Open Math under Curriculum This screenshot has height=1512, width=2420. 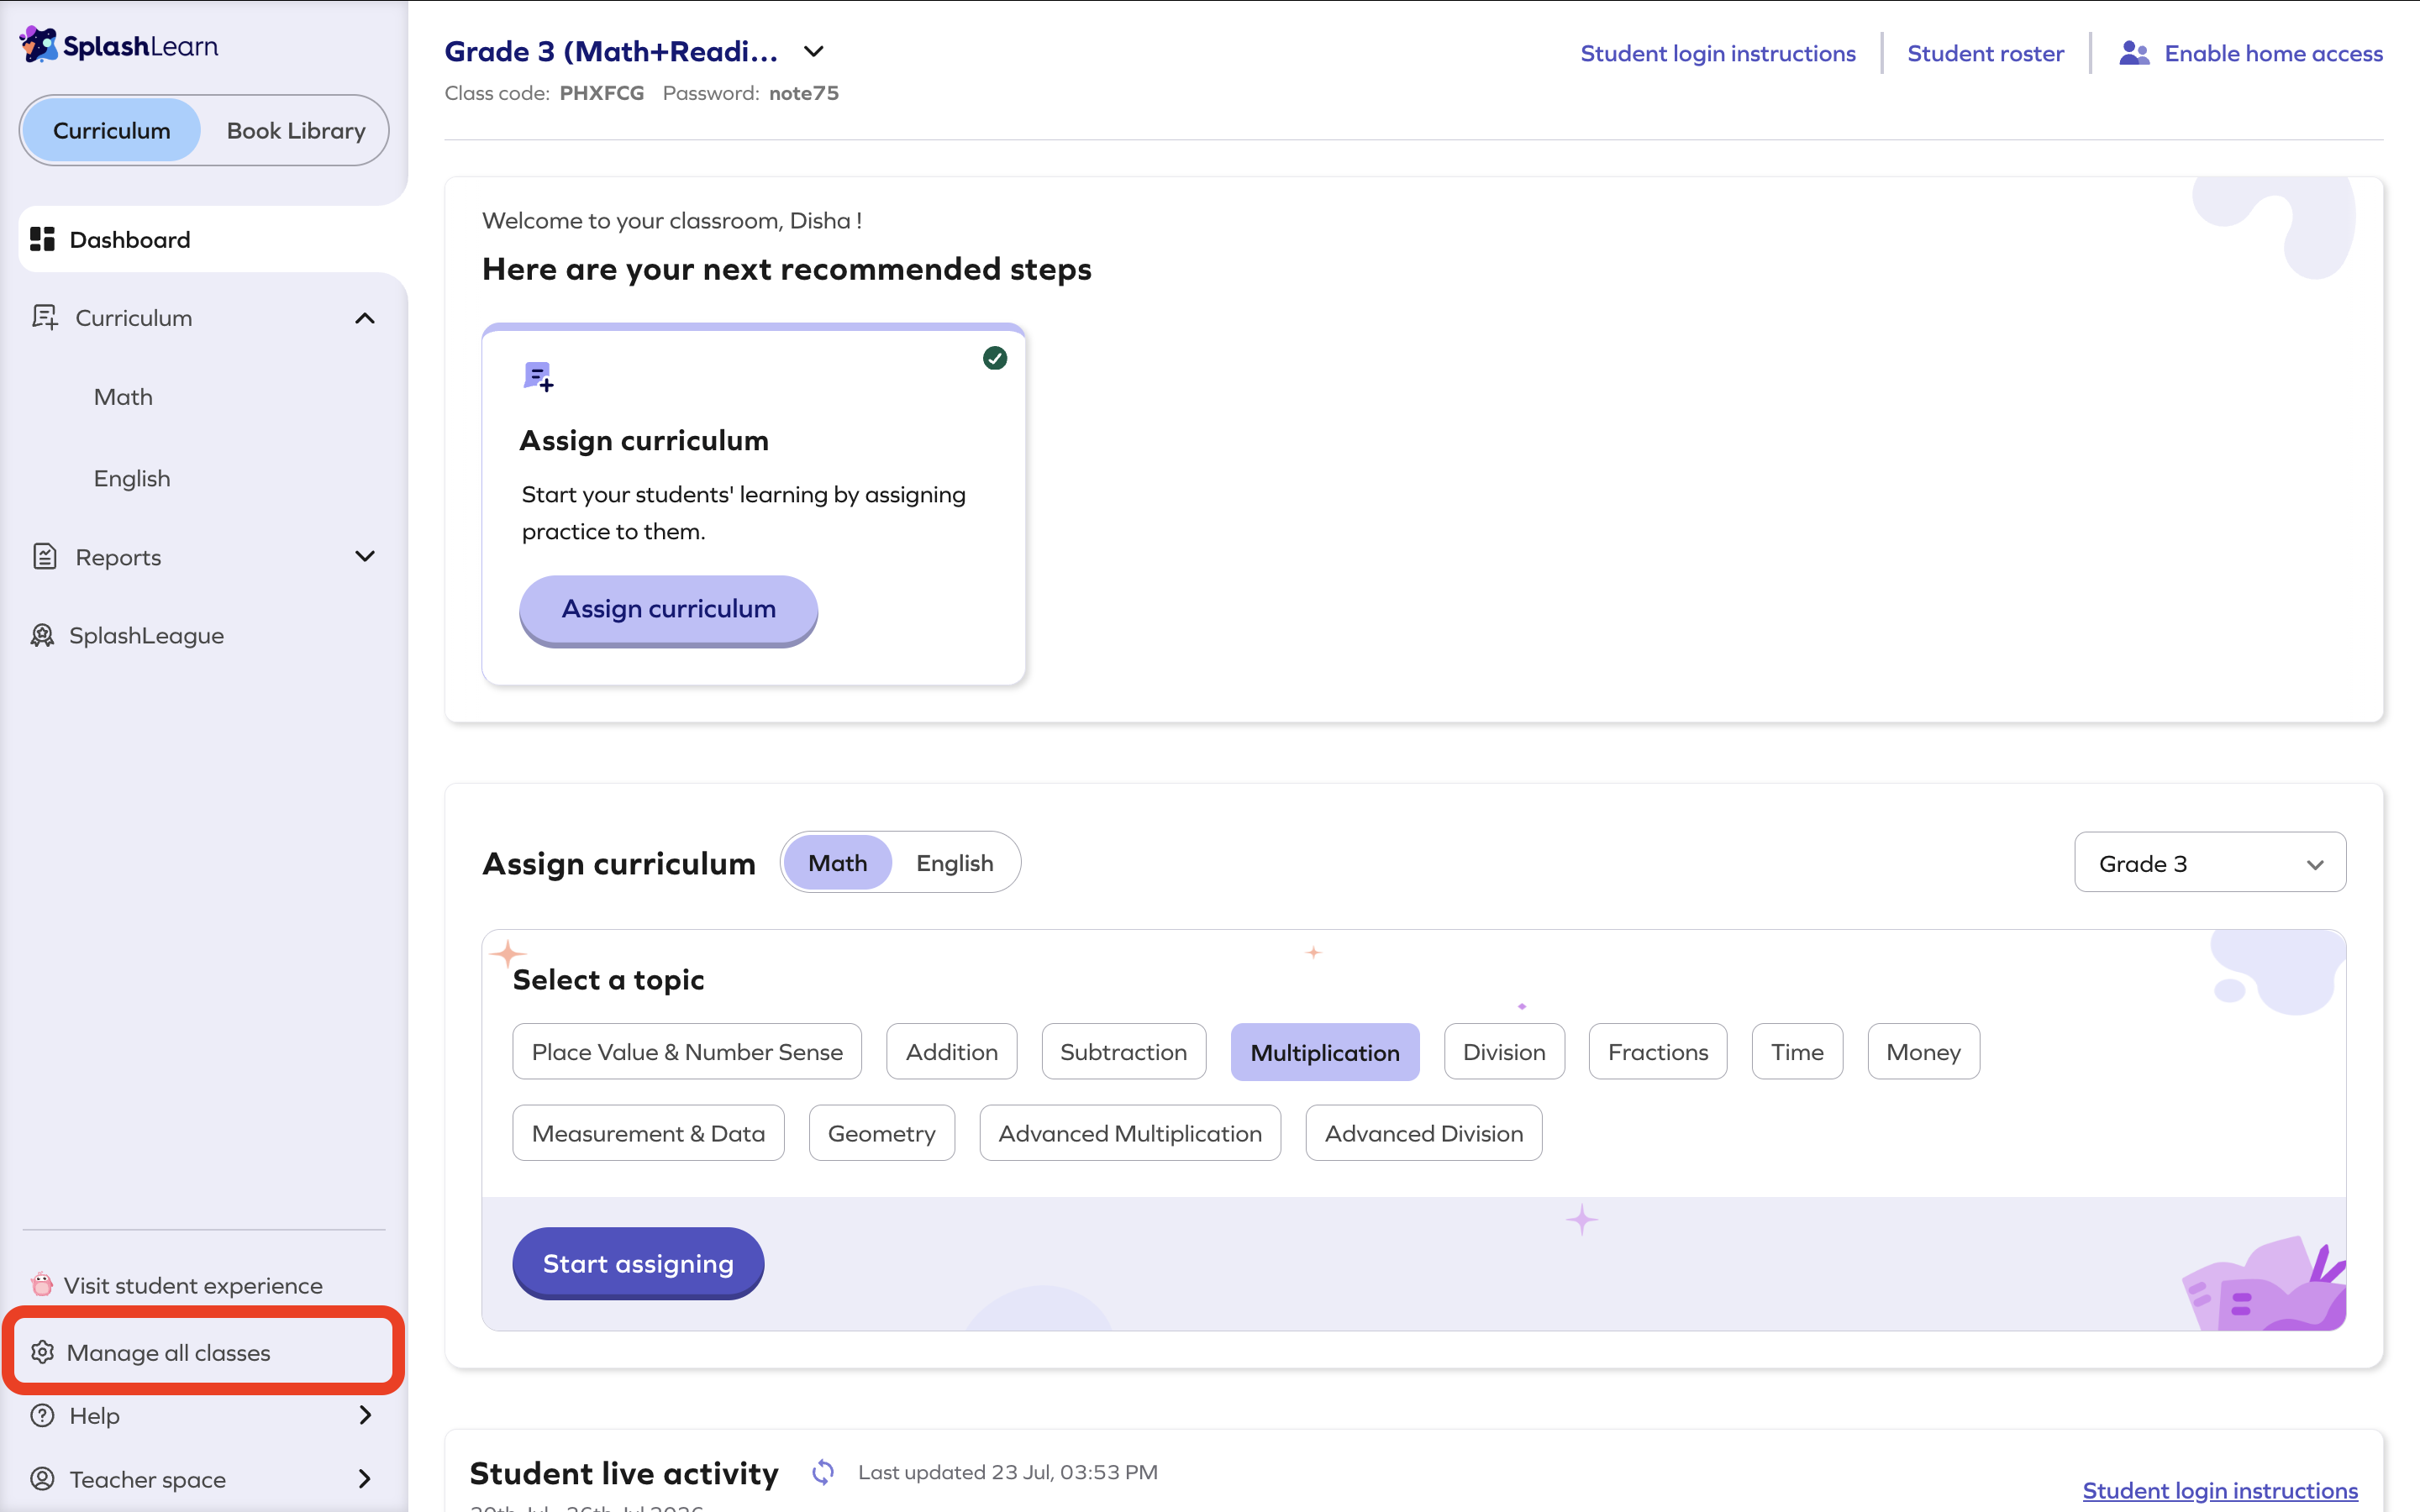click(123, 397)
